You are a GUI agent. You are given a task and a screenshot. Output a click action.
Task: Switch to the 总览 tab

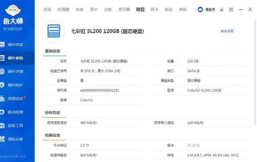click(47, 9)
